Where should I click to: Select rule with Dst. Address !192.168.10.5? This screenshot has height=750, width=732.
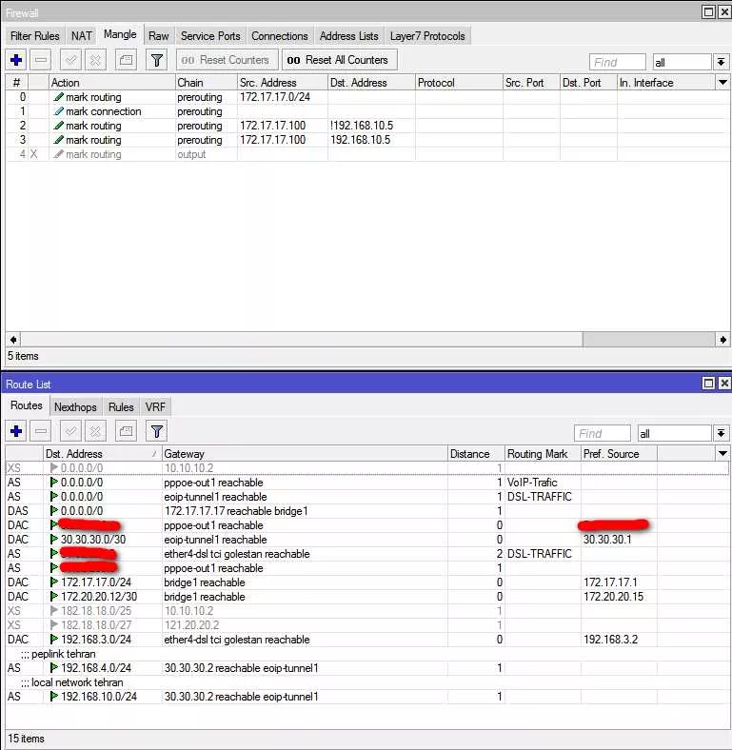367,126
